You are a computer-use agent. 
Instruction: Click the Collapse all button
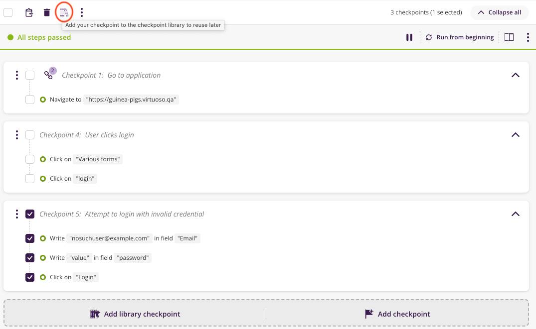[x=500, y=12]
